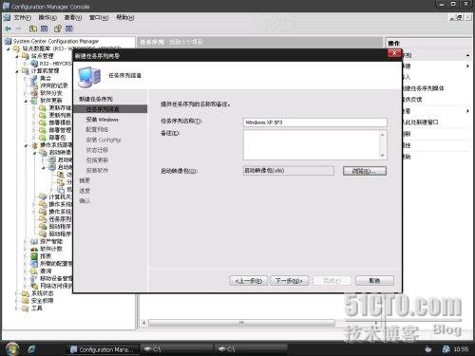Viewport: 475px width, 356px height.
Task: Click the 上一步 previous button
Action: [249, 281]
